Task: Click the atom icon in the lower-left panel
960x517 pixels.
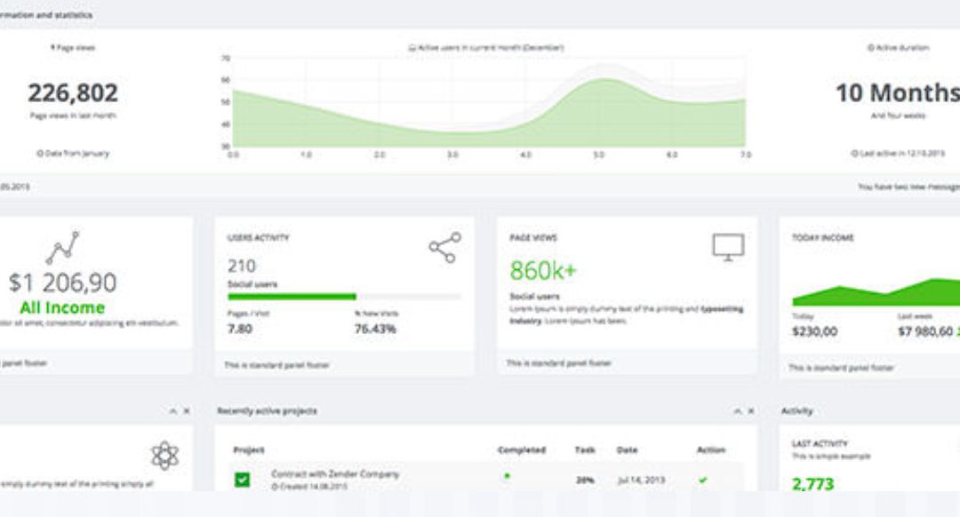Action: pos(164,456)
